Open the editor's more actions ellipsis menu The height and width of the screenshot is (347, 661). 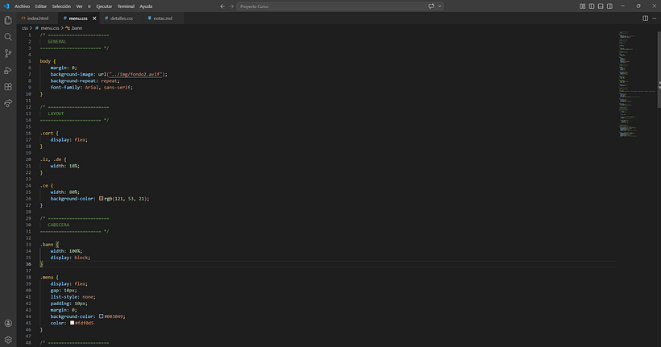[655, 18]
